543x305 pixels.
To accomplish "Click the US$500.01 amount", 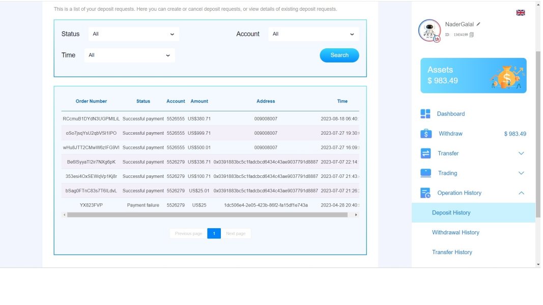I will (199, 147).
